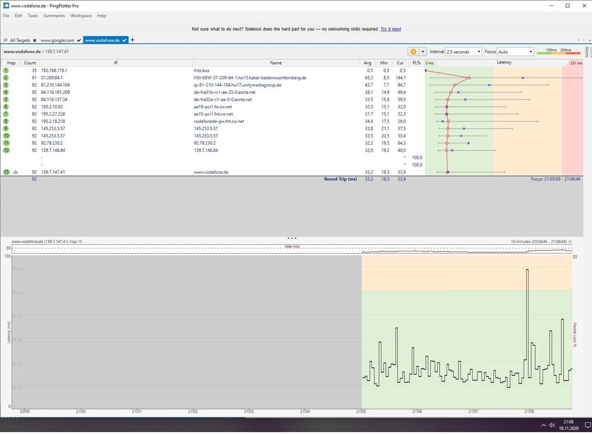
Task: Select hop 1 green circle
Action: 6,71
